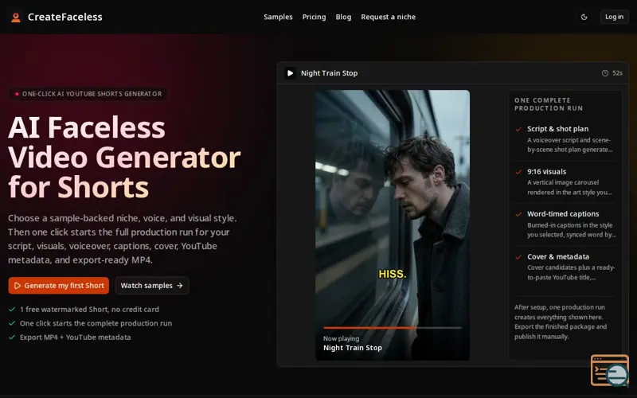Click the 52s duration text

(x=618, y=73)
